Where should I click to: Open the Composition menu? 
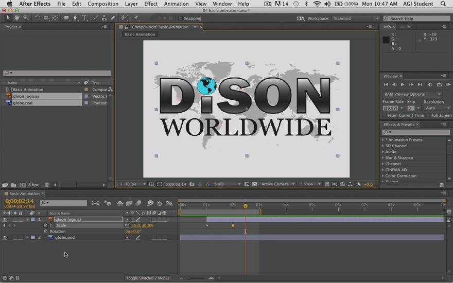click(103, 4)
